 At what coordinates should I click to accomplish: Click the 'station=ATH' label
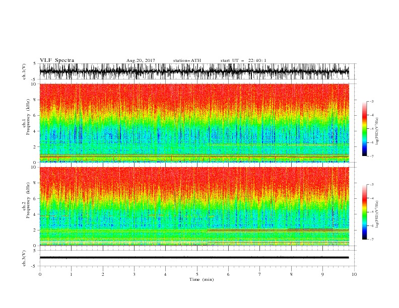pos(187,60)
